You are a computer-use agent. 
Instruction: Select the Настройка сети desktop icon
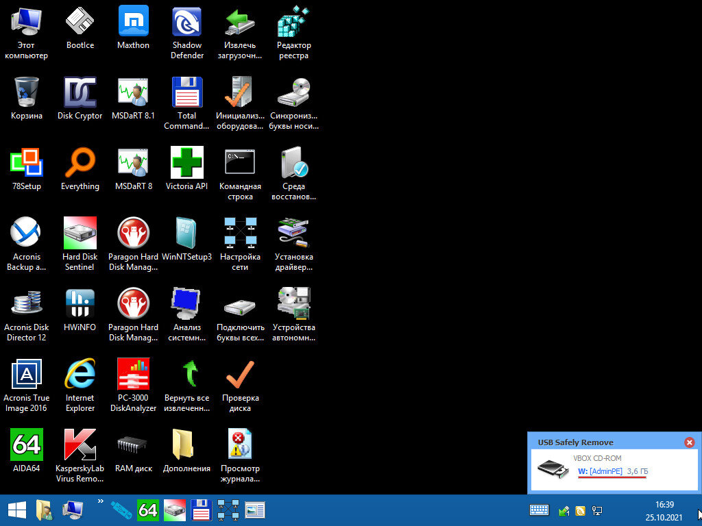point(240,245)
